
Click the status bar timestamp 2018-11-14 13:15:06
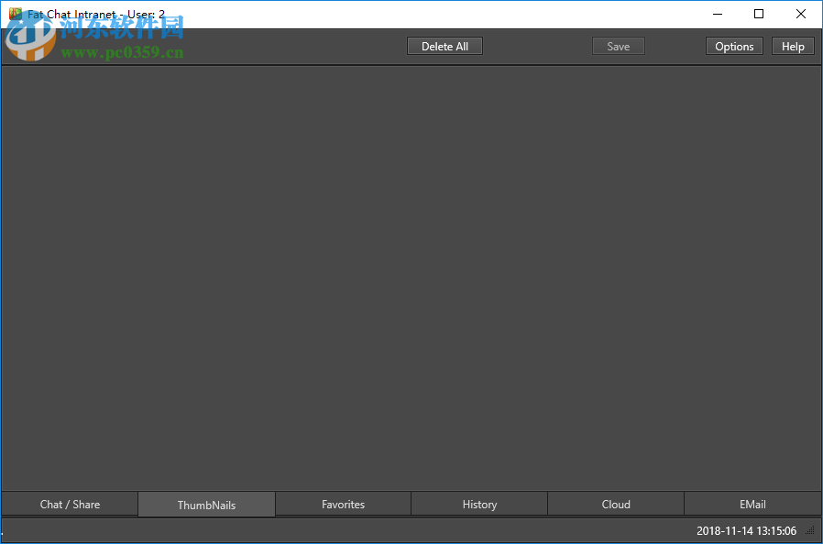click(x=746, y=531)
